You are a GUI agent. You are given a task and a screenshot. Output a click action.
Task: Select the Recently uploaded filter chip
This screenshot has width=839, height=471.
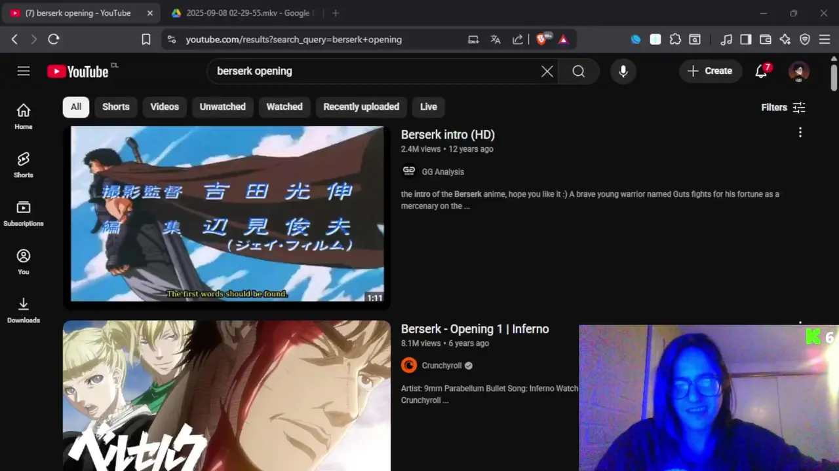point(361,107)
